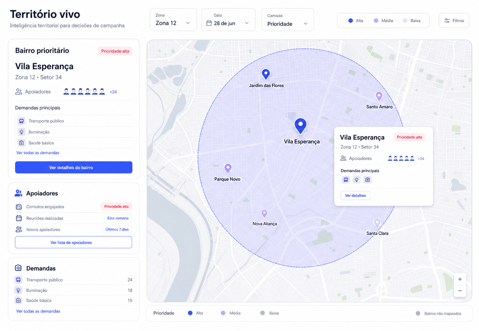Screen dimensions: 479x331
Task: Click the health icon in map popup
Action: coord(367,180)
